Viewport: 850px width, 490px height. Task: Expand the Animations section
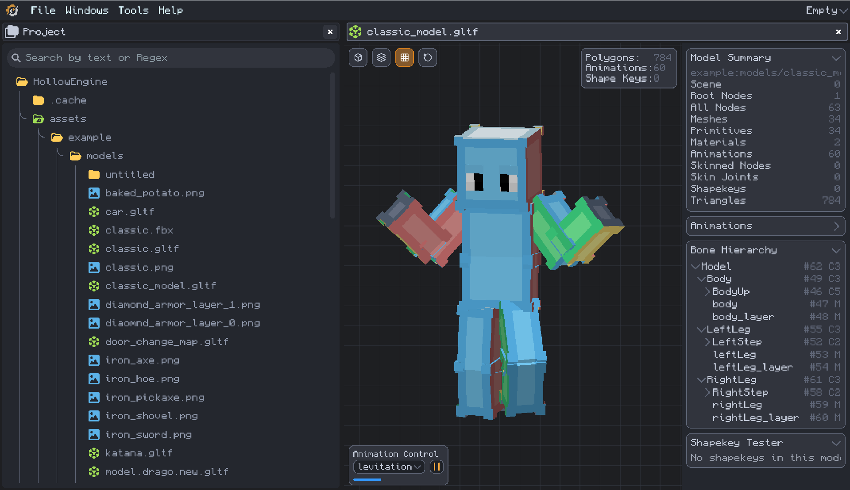tap(836, 226)
